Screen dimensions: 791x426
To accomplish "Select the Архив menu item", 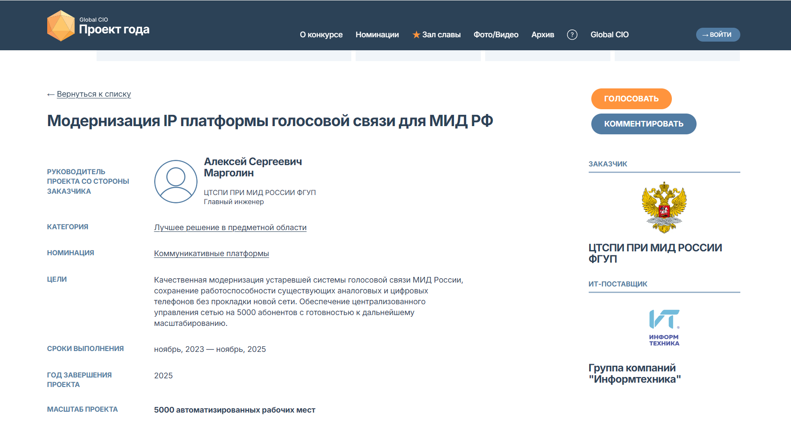I will coord(542,35).
